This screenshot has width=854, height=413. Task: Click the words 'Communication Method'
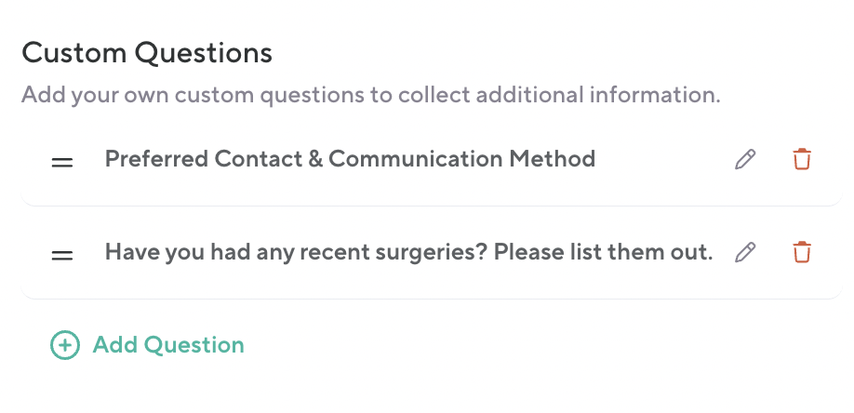(x=461, y=159)
